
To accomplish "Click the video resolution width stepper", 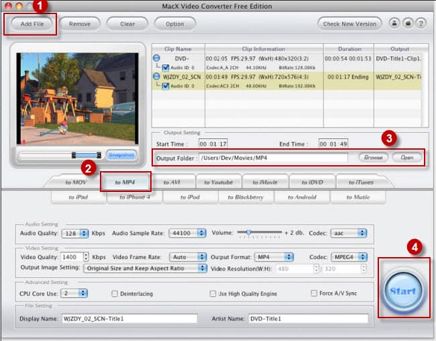I will [x=316, y=269].
